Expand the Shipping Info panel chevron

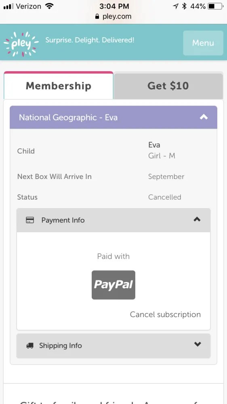tap(198, 344)
